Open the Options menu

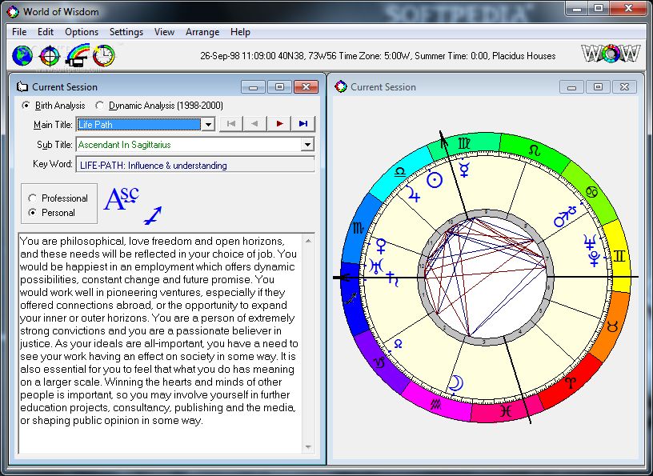click(x=82, y=32)
